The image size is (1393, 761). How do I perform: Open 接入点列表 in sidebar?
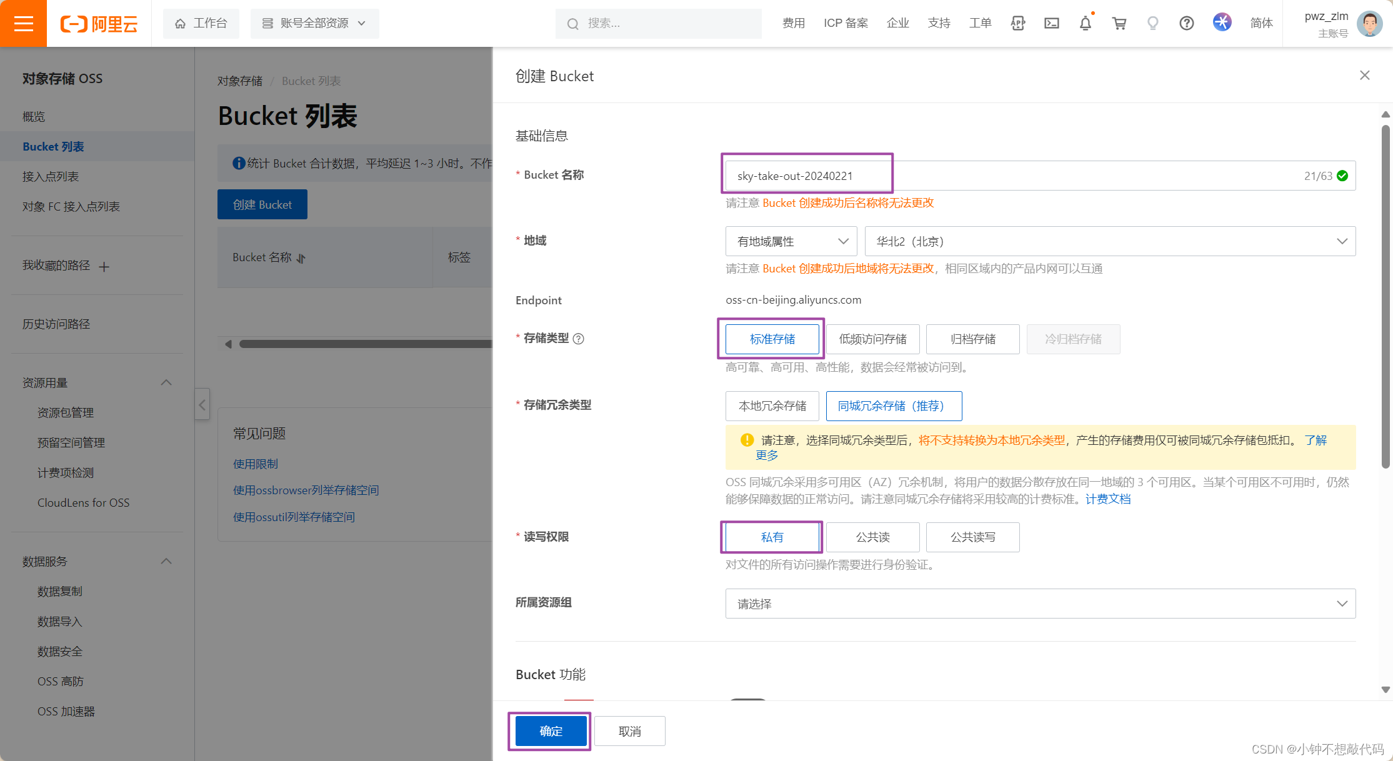click(51, 177)
